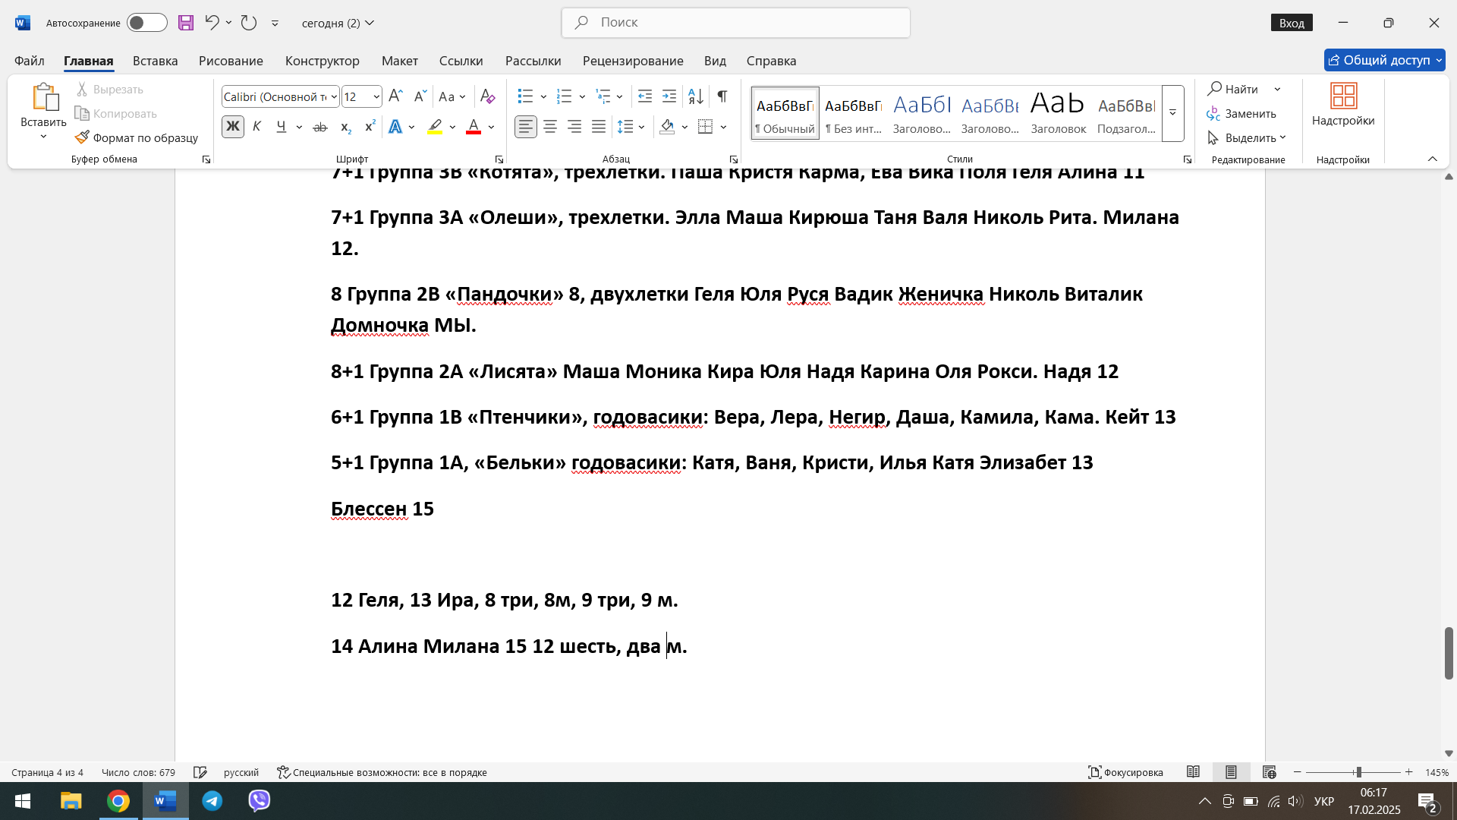Click the Paste (Вставить) clipboard icon
1457x820 pixels.
(x=45, y=97)
